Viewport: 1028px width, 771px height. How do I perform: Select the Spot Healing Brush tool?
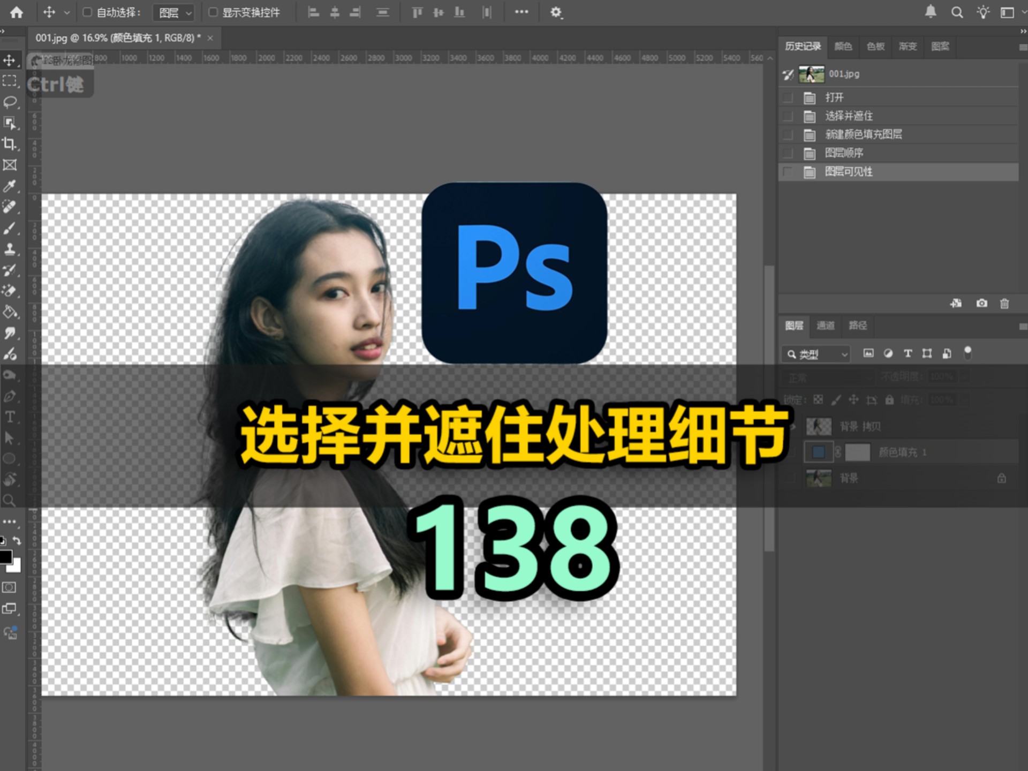click(10, 207)
